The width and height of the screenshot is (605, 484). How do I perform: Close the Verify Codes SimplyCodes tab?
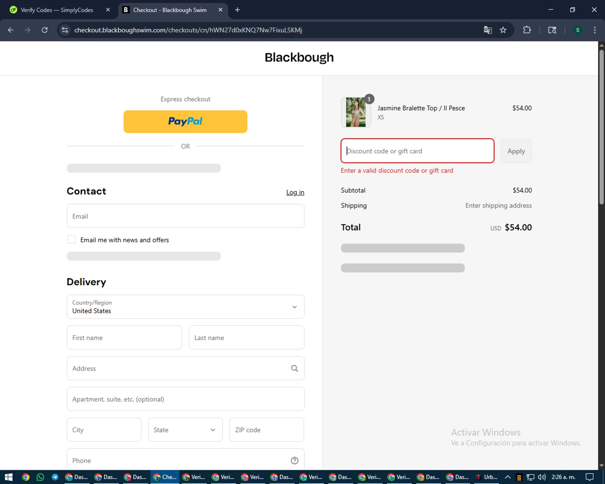point(108,10)
